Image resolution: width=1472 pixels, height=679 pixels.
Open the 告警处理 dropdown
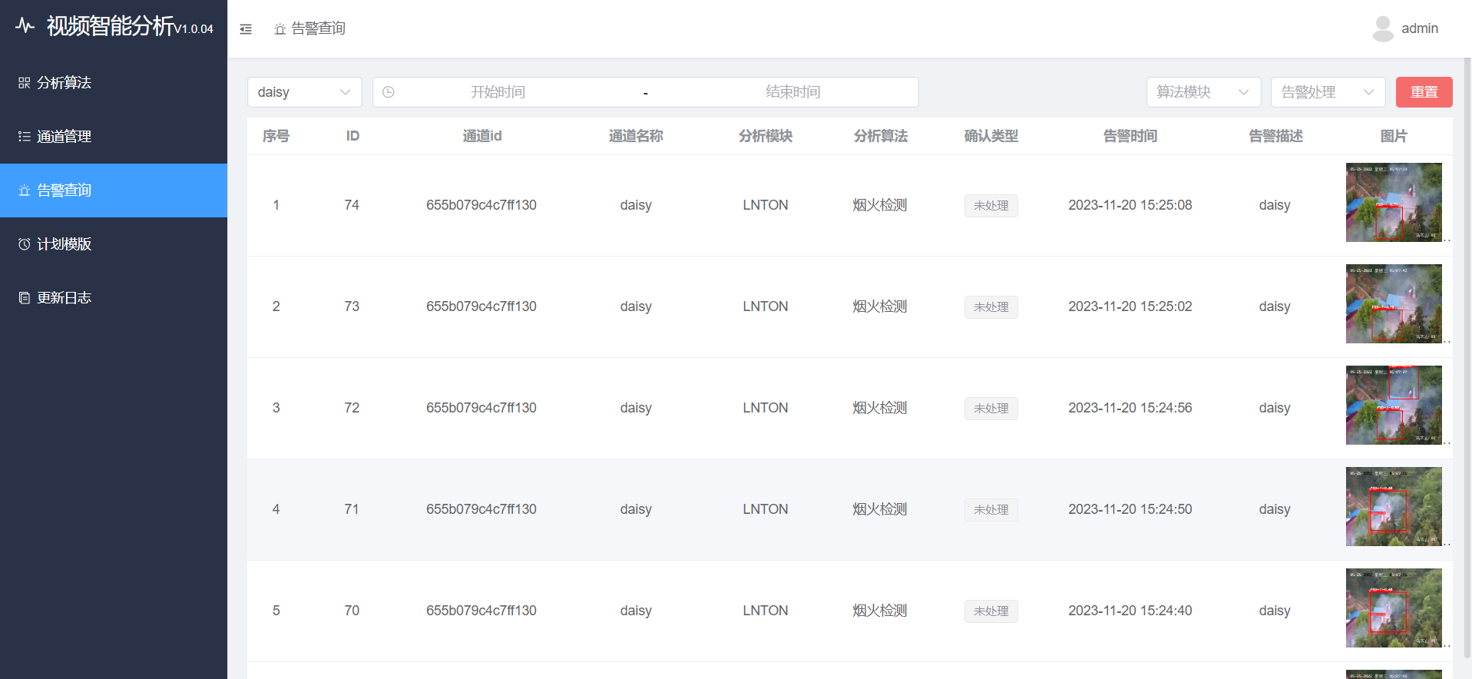[1328, 92]
